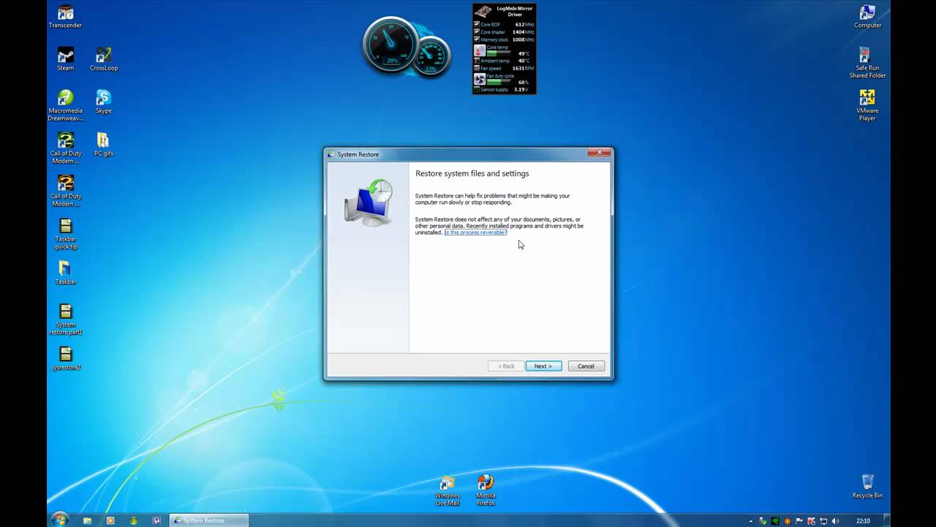Click the network tray icon
This screenshot has width=936, height=527.
[823, 520]
